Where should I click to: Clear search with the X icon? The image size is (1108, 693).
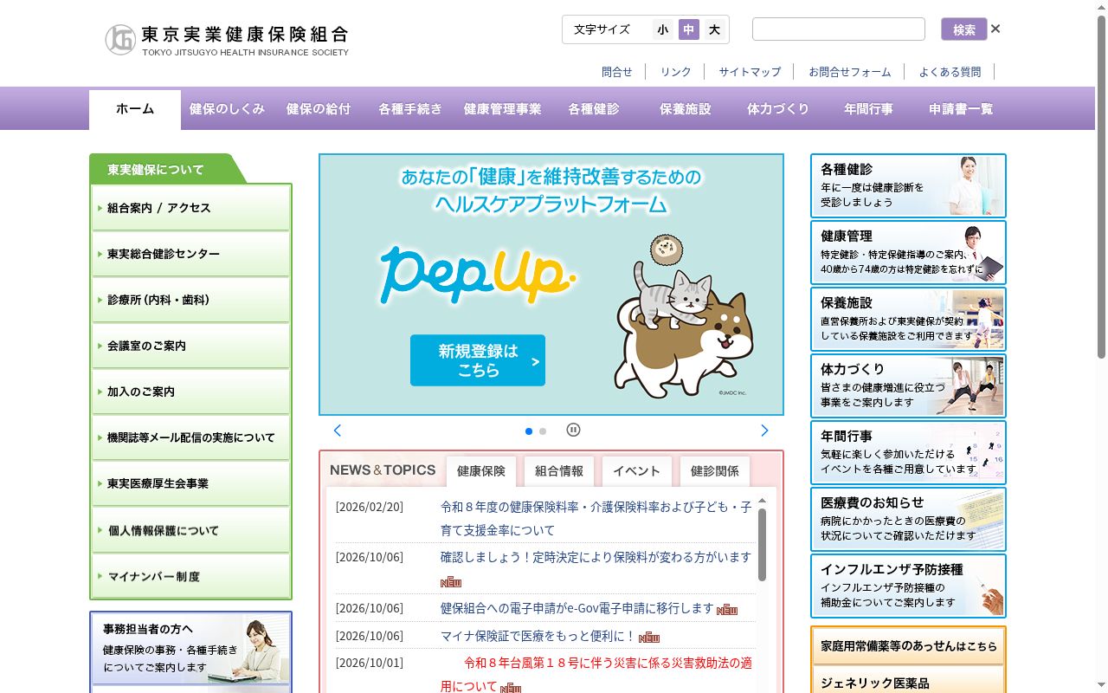(995, 29)
